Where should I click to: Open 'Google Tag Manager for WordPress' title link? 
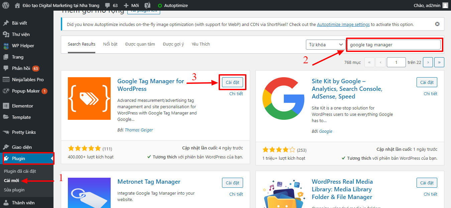(151, 85)
